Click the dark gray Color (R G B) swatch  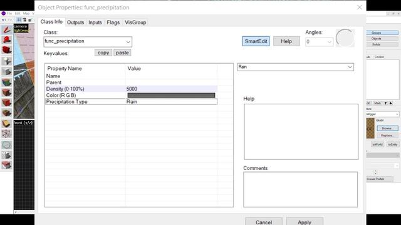pos(171,95)
